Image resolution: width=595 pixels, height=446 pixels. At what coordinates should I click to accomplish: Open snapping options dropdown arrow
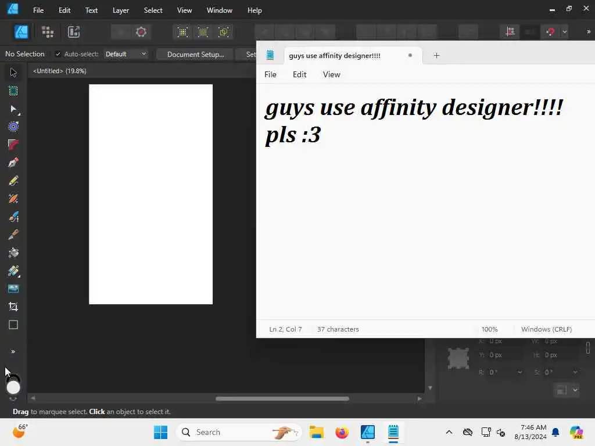click(x=564, y=32)
